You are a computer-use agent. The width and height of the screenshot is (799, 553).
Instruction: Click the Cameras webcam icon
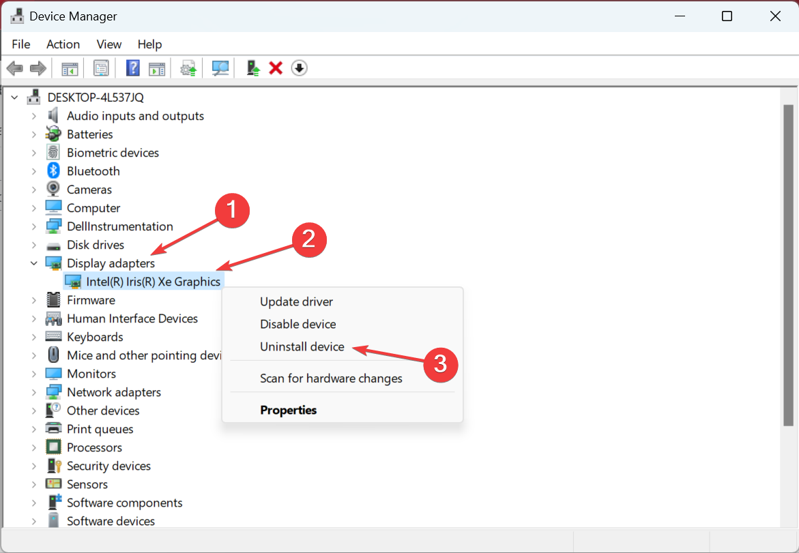pyautogui.click(x=53, y=189)
